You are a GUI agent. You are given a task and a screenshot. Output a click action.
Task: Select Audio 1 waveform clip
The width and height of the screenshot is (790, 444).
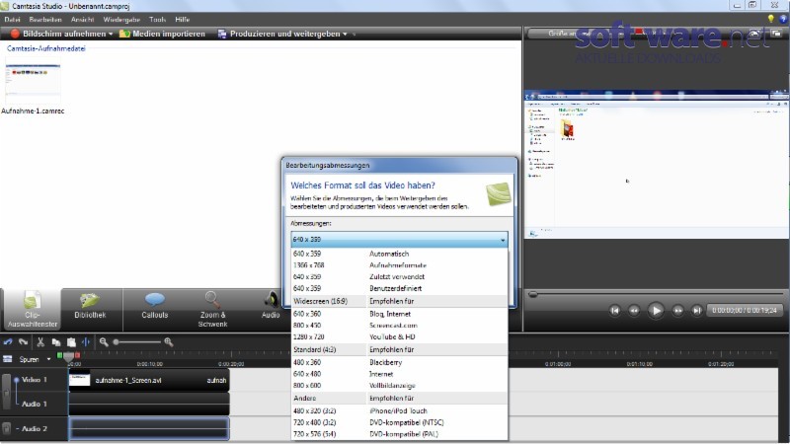click(149, 404)
